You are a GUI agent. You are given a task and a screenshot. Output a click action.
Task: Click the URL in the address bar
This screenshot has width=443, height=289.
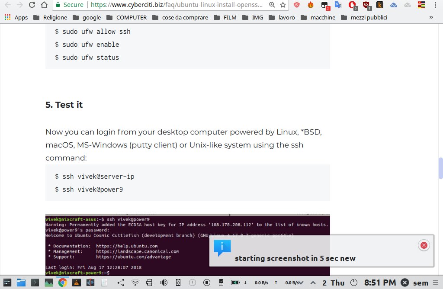pos(177,5)
